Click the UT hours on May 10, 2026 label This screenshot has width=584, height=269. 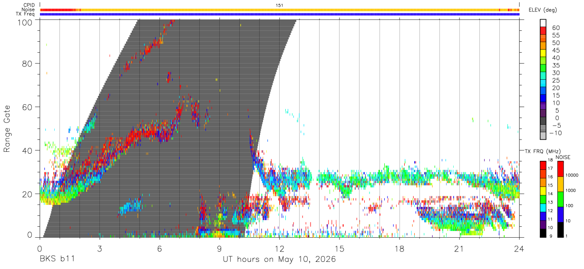click(279, 259)
